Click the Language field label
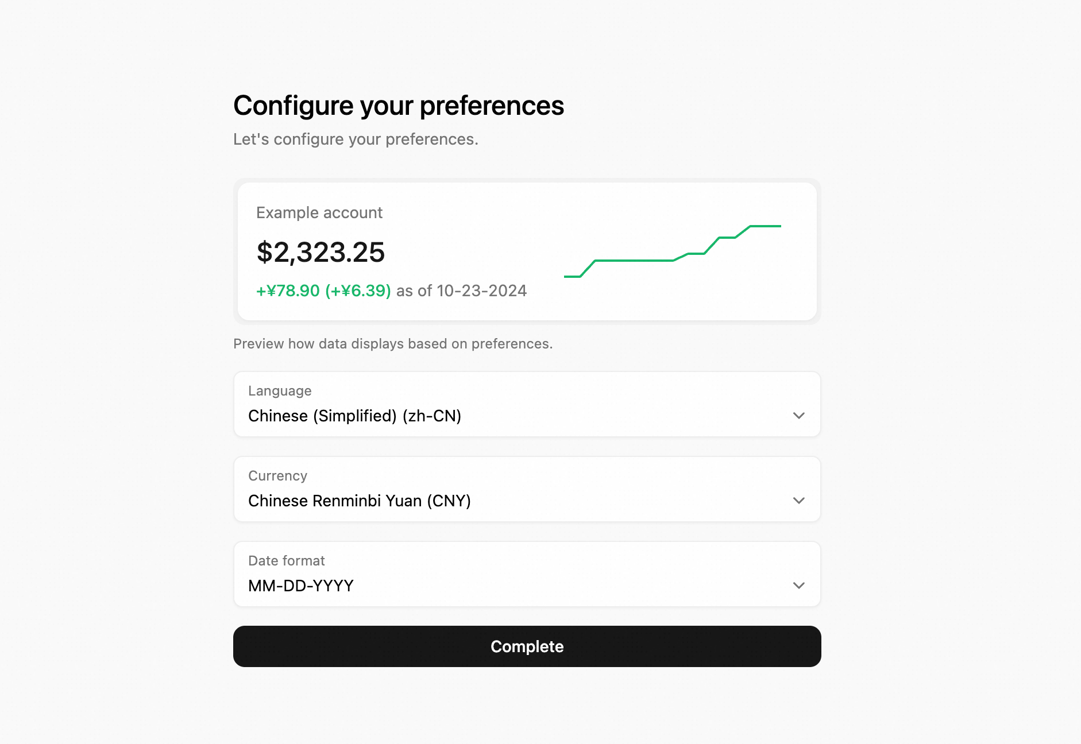The height and width of the screenshot is (744, 1081). tap(280, 391)
